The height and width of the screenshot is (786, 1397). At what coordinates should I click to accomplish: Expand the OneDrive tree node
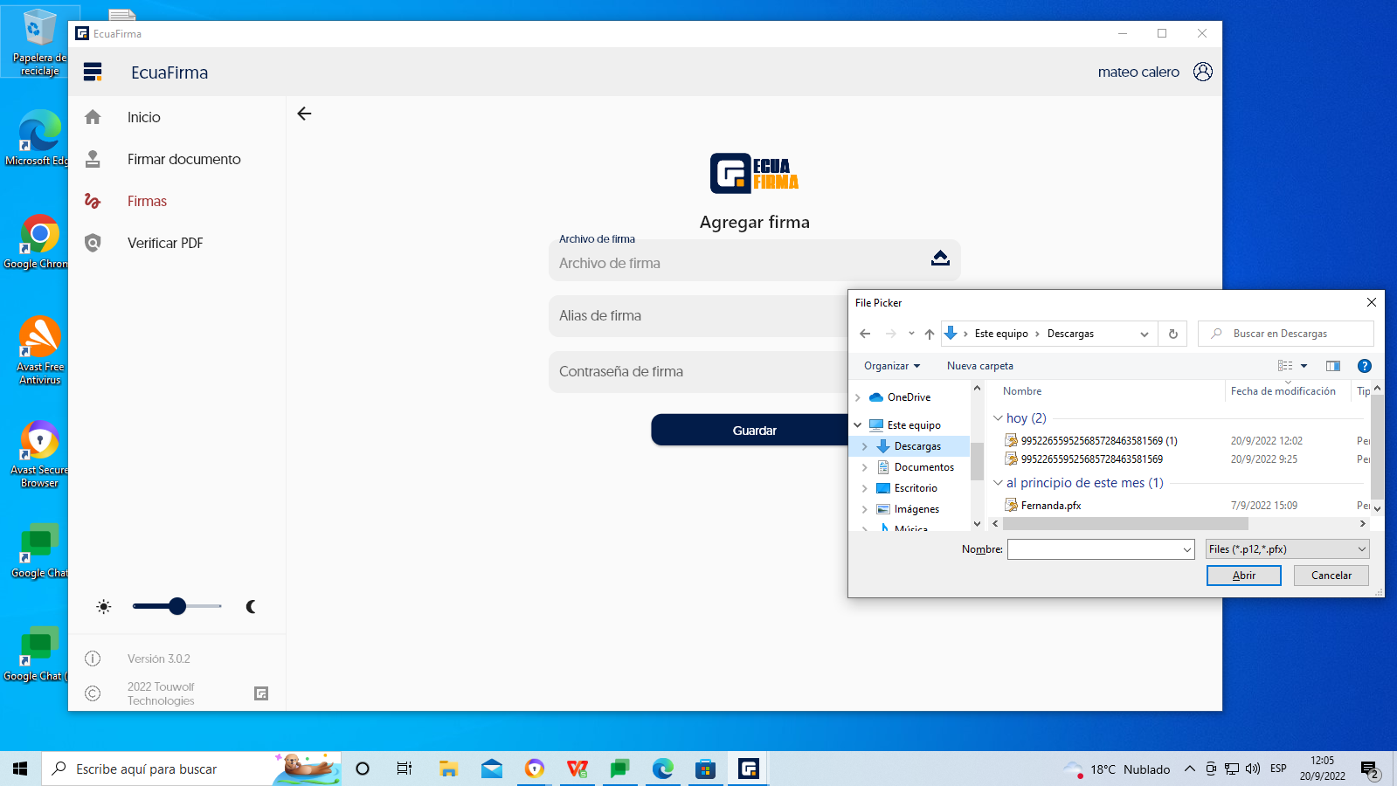click(x=857, y=397)
